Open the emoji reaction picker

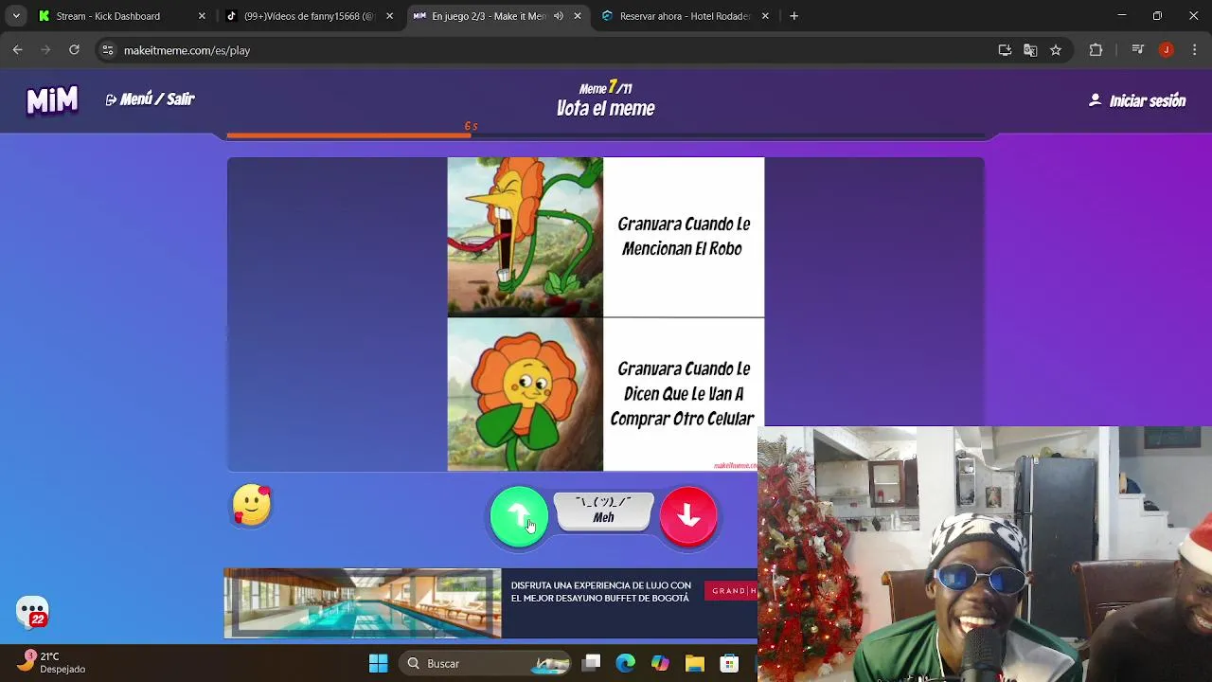tap(252, 506)
